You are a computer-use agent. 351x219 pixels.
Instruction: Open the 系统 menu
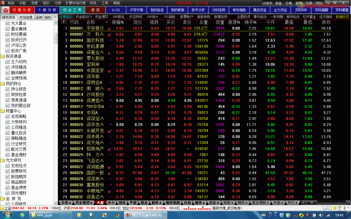point(11,3)
